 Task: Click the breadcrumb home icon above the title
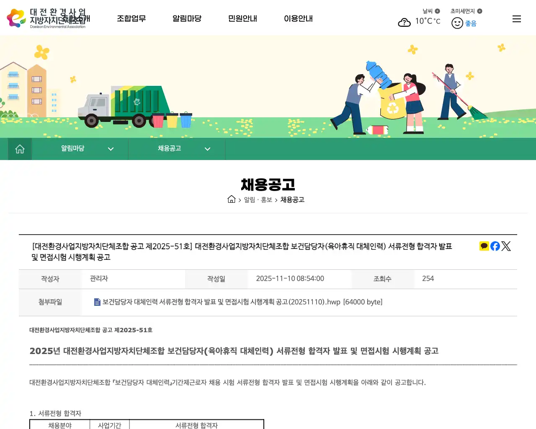point(232,199)
